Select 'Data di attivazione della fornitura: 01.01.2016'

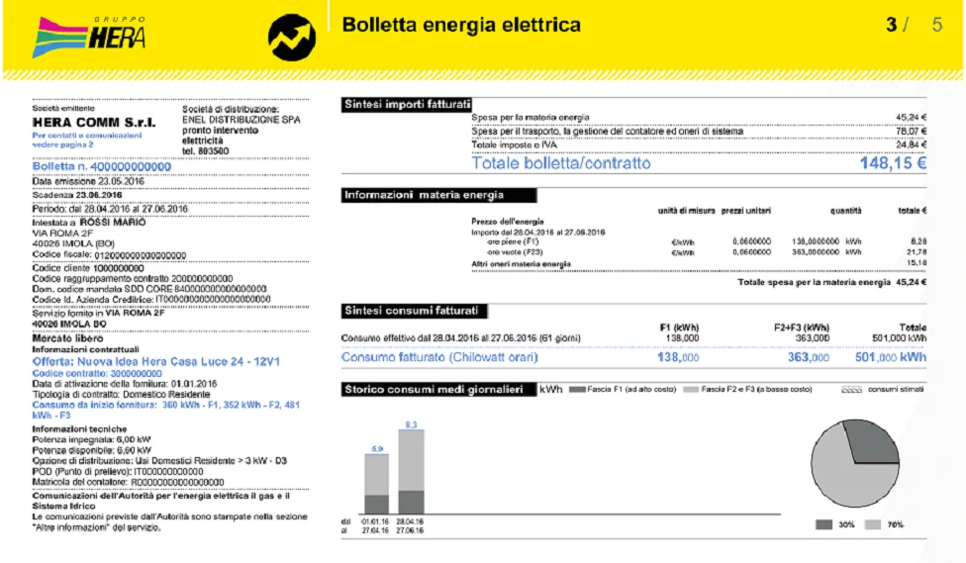pyautogui.click(x=125, y=384)
